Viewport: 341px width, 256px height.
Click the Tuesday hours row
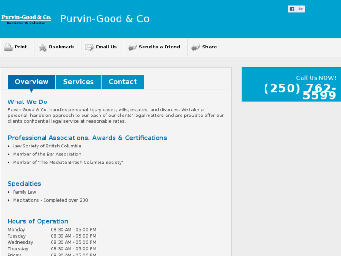52,236
